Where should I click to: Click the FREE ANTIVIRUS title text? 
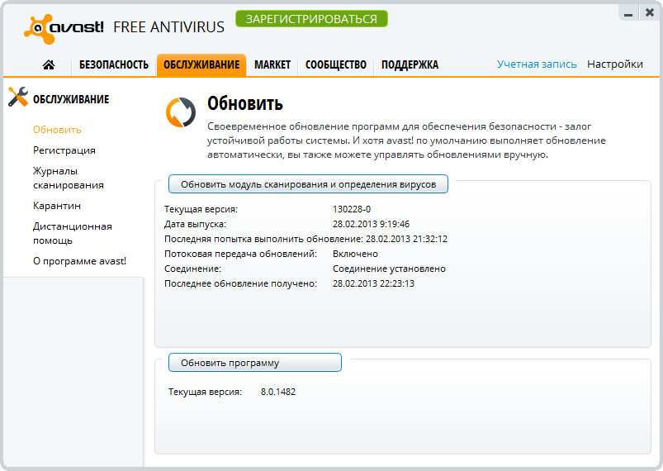168,27
